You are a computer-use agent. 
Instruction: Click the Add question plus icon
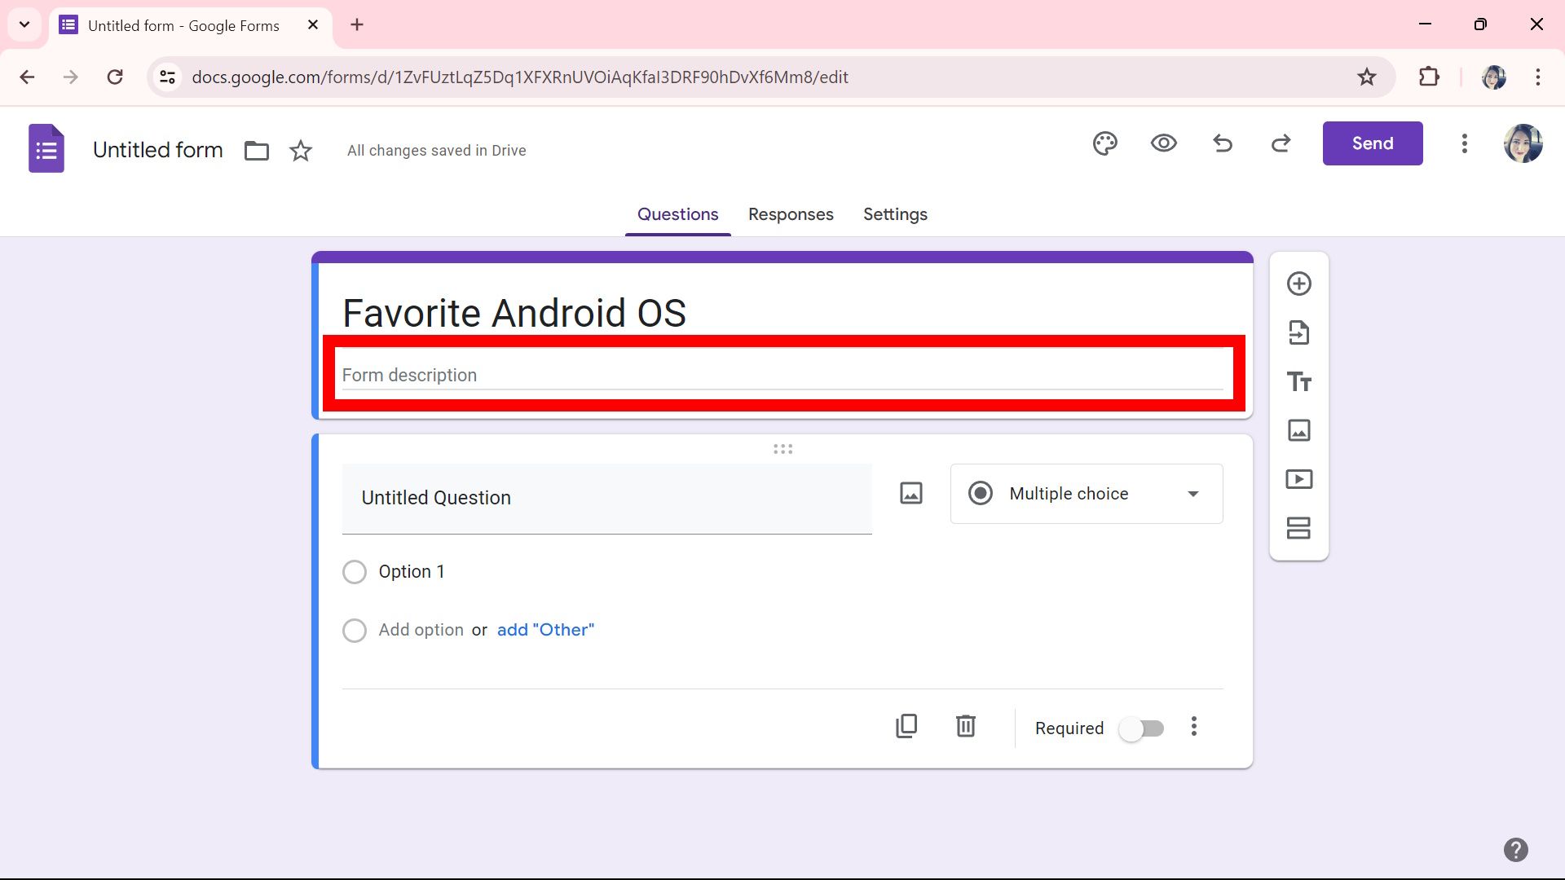point(1298,284)
